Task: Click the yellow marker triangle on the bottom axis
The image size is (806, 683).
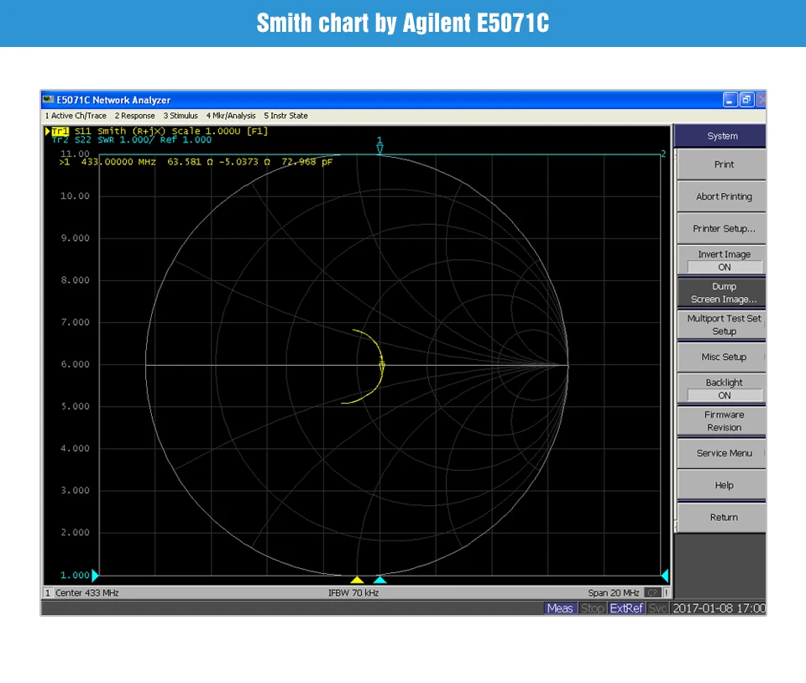Action: [x=357, y=580]
